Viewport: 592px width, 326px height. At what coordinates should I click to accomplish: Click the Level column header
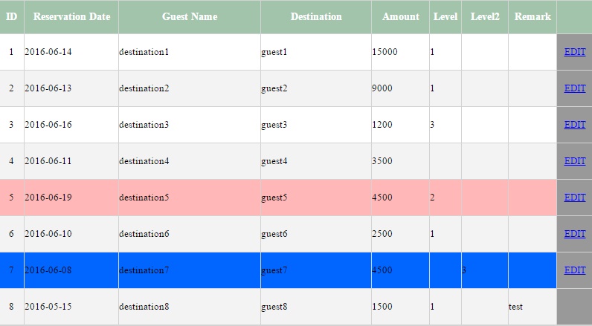(x=445, y=17)
